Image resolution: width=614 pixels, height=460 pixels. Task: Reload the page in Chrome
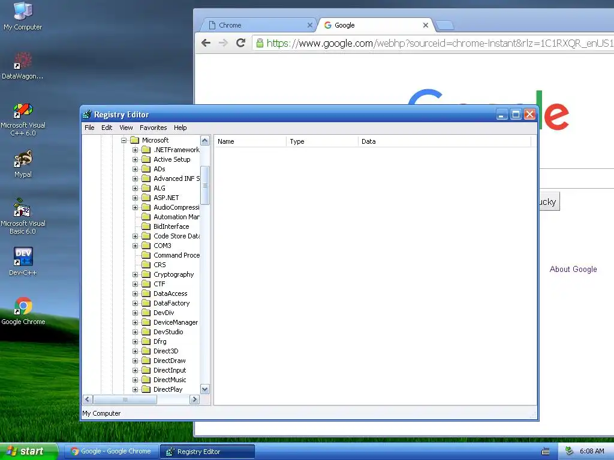(x=241, y=43)
